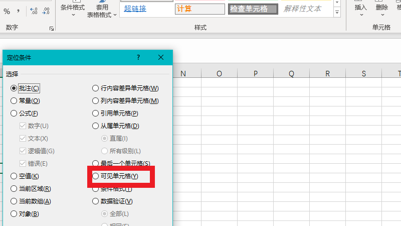Apply the 检查单元格 cell style
This screenshot has width=401, height=226.
click(253, 9)
